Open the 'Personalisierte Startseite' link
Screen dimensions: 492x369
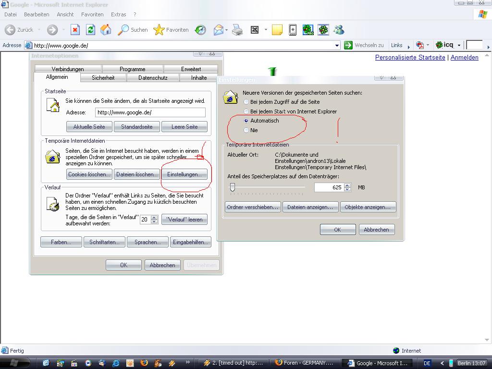pos(410,57)
